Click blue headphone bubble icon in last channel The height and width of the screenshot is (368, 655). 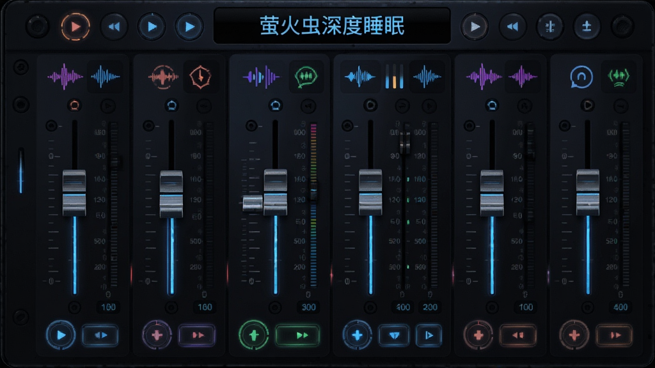(x=581, y=77)
